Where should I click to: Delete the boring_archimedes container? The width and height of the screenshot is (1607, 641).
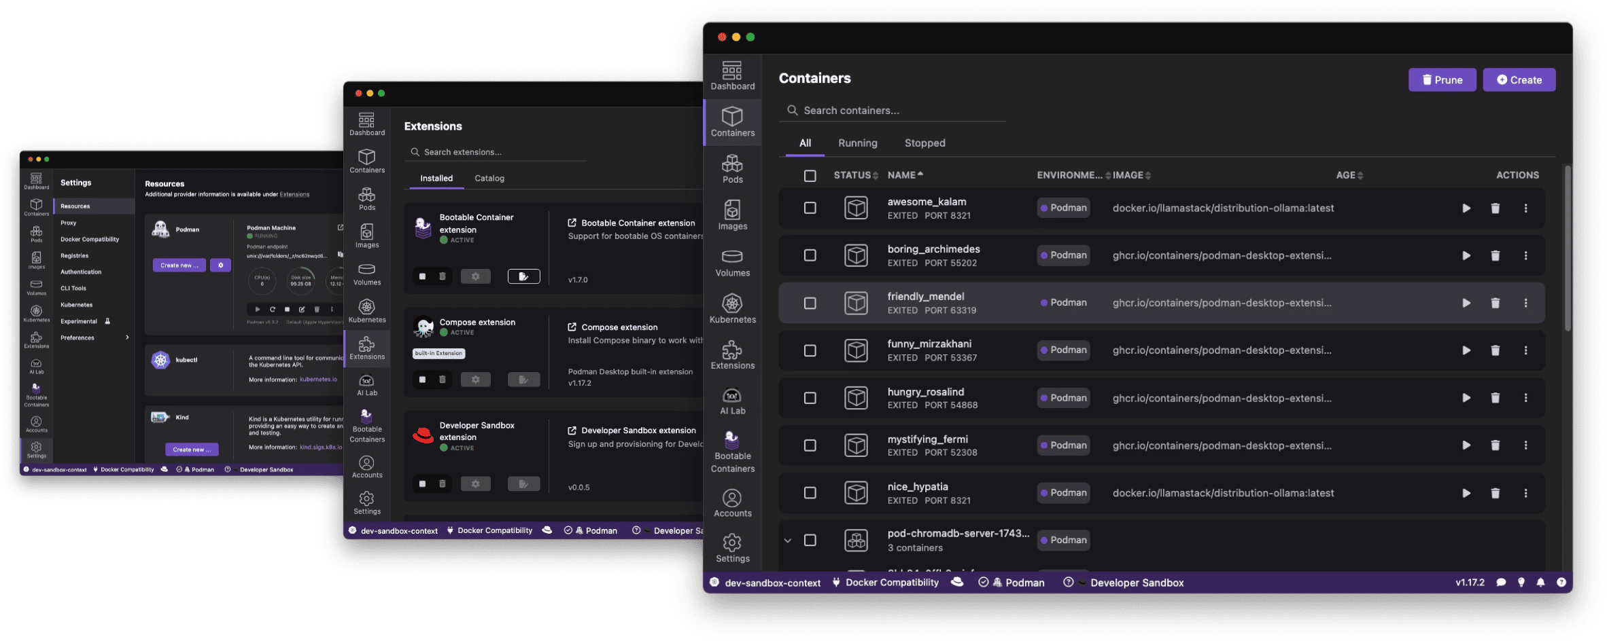[x=1495, y=256]
